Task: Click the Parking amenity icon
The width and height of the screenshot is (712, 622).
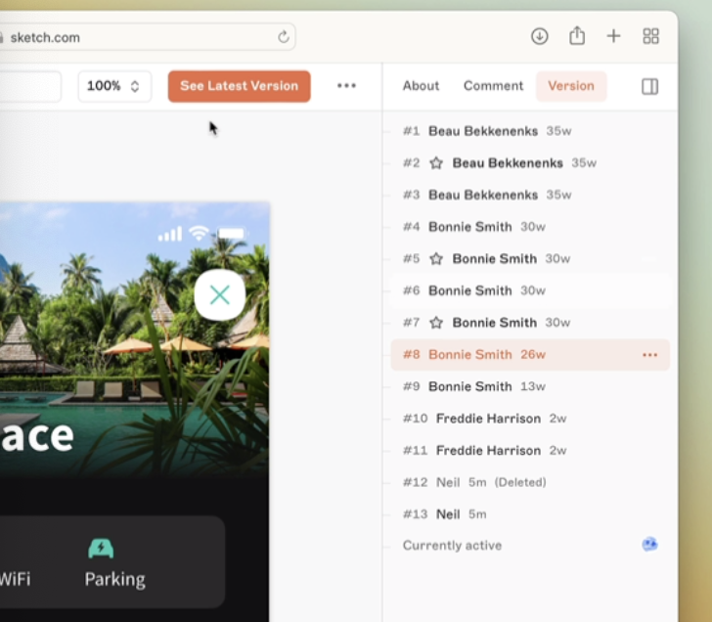Action: pyautogui.click(x=101, y=549)
